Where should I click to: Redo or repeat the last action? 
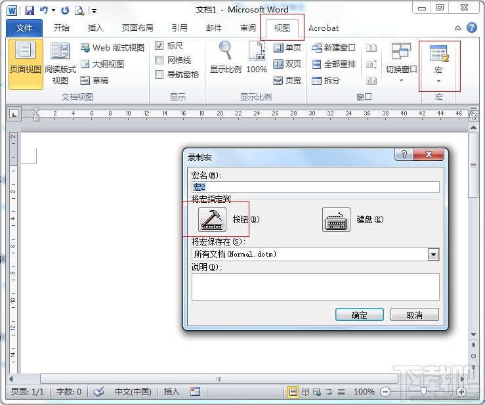[x=65, y=11]
